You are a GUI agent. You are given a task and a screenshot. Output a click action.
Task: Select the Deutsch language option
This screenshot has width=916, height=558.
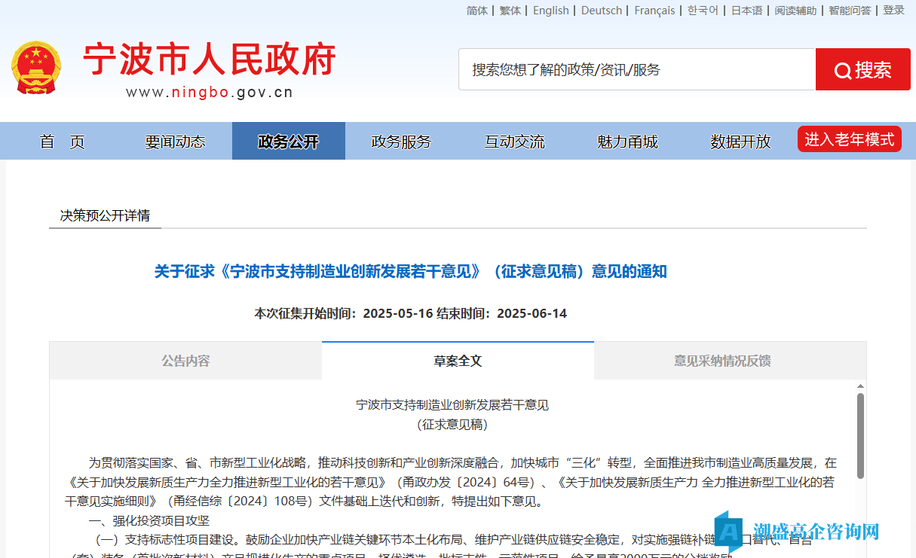tap(601, 10)
